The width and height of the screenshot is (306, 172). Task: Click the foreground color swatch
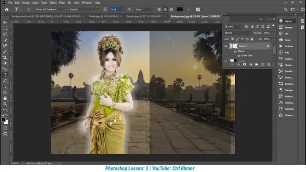coord(3,120)
